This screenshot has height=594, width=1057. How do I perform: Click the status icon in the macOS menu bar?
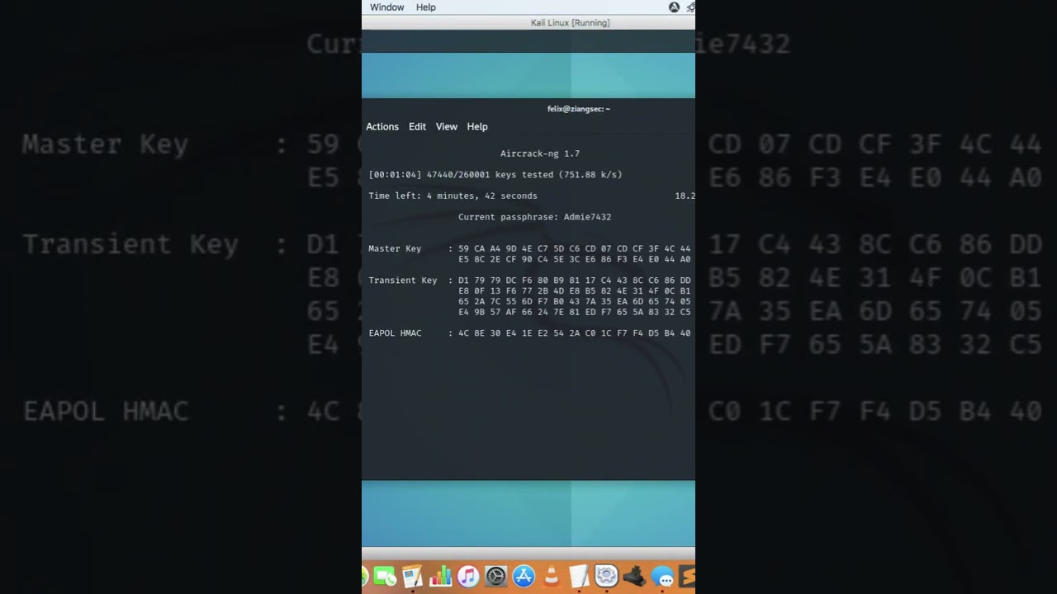674,7
